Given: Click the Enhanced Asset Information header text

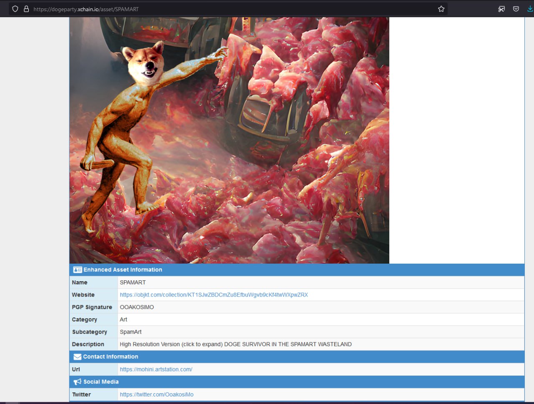Looking at the screenshot, I should click(x=123, y=269).
